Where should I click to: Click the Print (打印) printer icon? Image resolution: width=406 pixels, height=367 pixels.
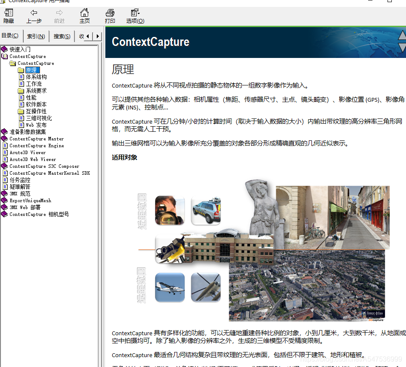[x=110, y=13]
